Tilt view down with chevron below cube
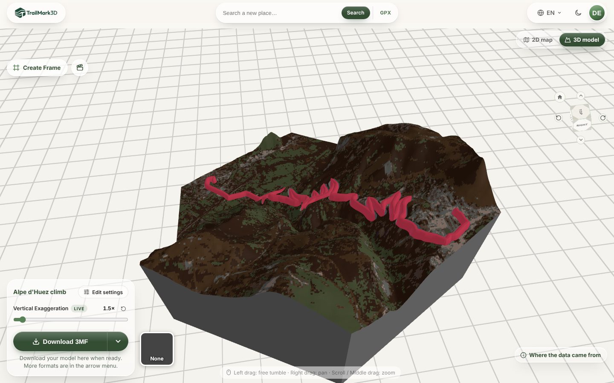 tap(581, 140)
